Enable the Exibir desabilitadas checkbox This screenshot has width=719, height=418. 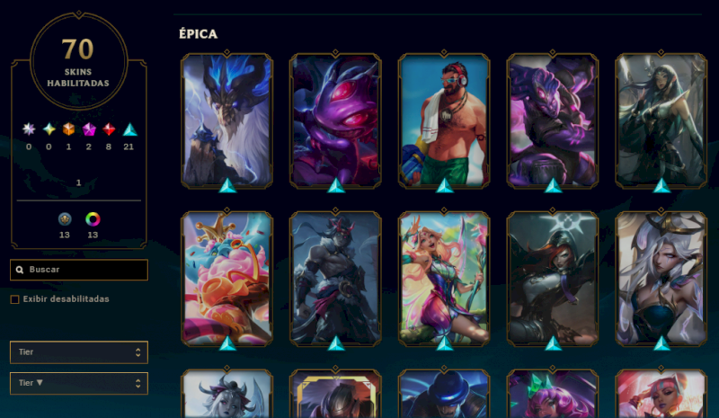pos(14,299)
